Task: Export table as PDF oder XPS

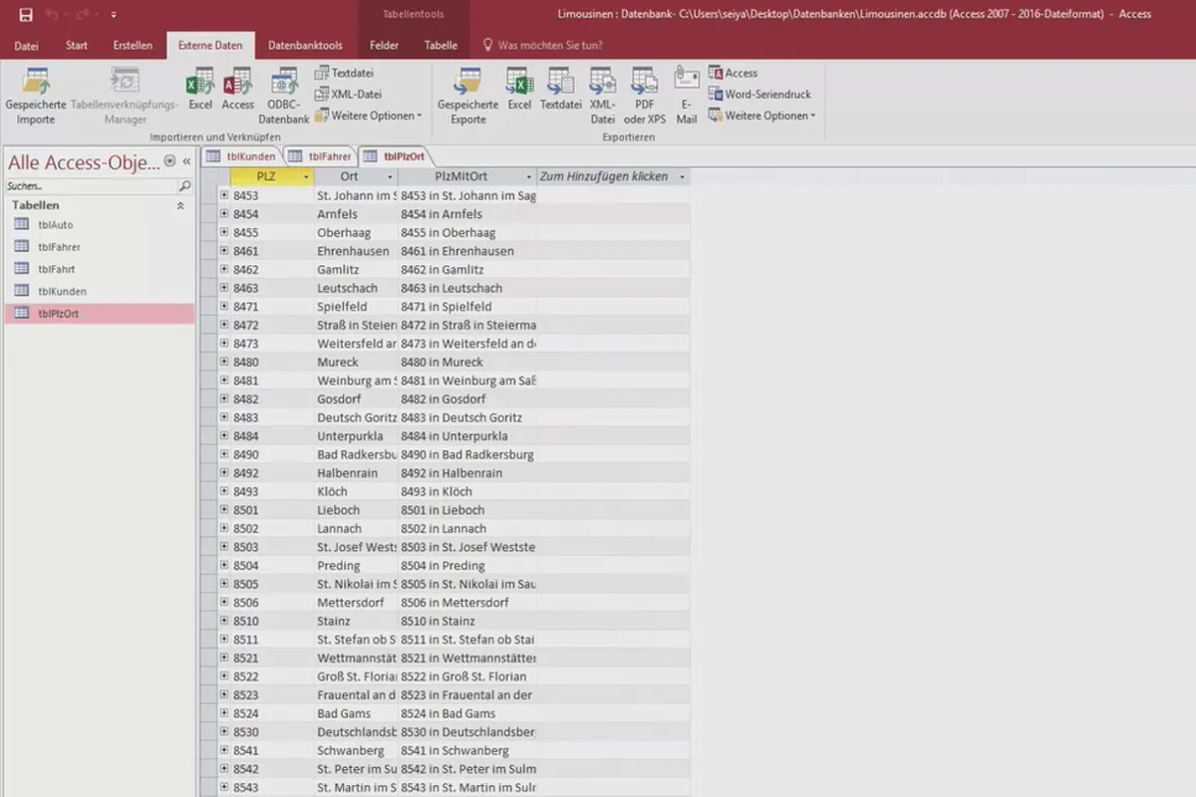Action: [x=645, y=96]
